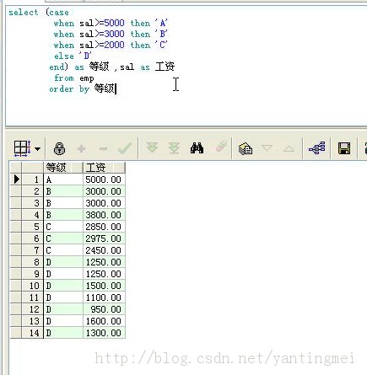Toggle the padlock edit data icon
The image size is (367, 375).
click(x=59, y=148)
